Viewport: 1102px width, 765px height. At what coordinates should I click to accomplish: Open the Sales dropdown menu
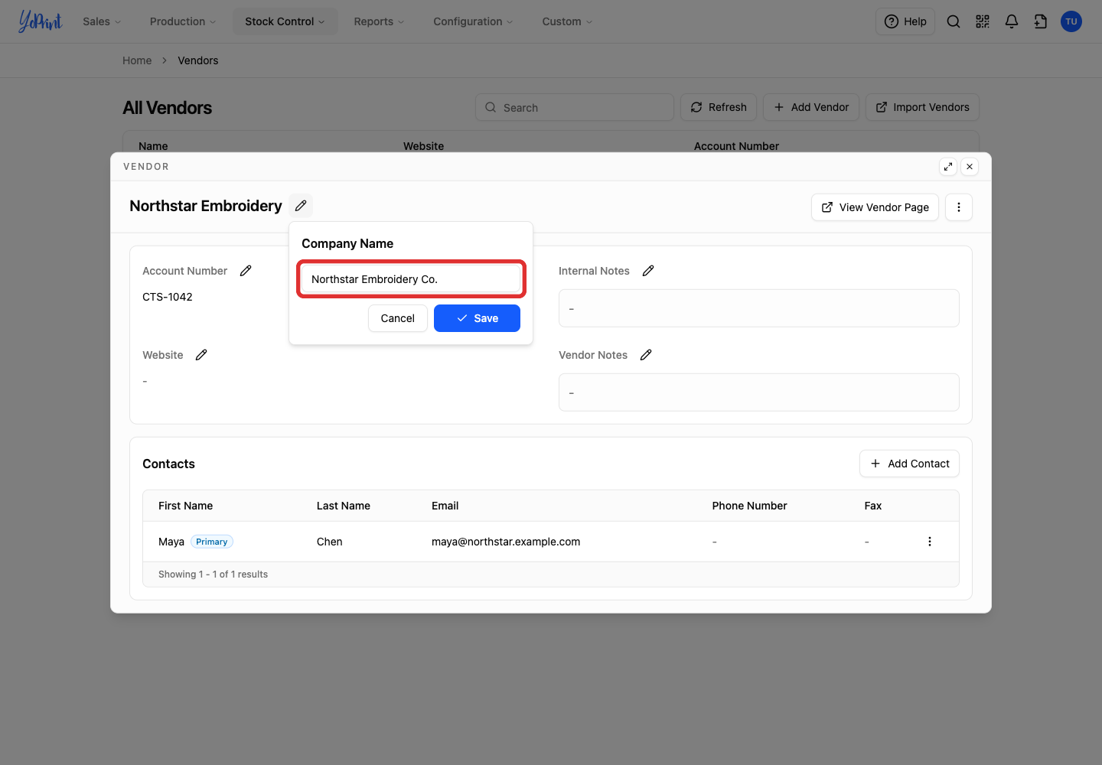point(102,21)
